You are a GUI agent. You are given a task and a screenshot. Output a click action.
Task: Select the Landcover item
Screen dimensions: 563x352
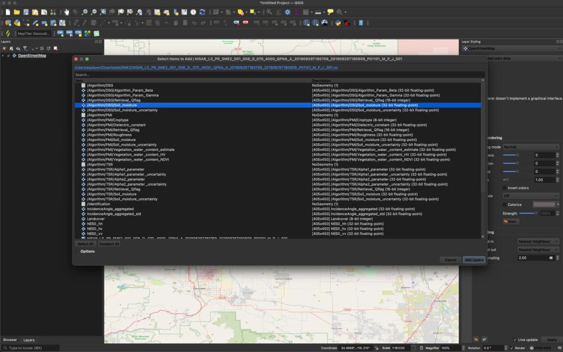click(278, 219)
